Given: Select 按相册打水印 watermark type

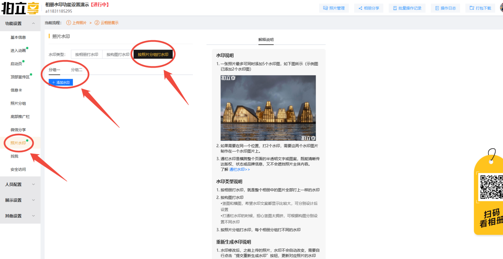Looking at the screenshot, I should (87, 54).
